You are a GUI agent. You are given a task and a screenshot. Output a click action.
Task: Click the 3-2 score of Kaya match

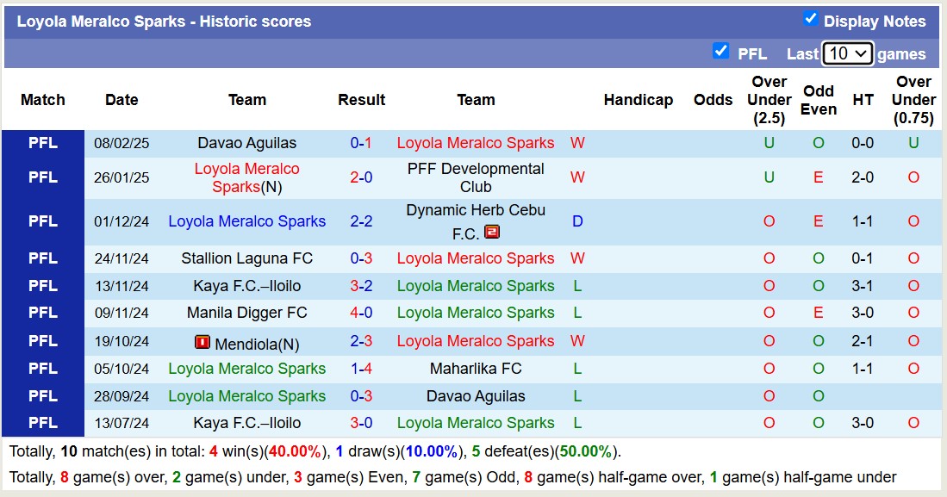(x=361, y=286)
